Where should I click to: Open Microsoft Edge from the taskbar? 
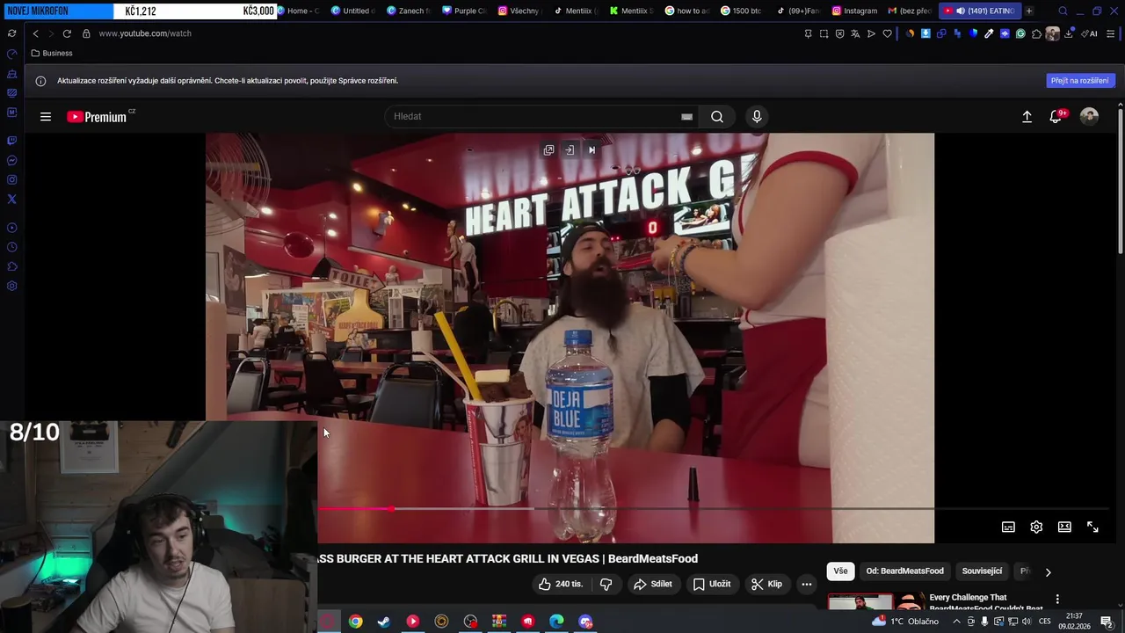click(557, 622)
